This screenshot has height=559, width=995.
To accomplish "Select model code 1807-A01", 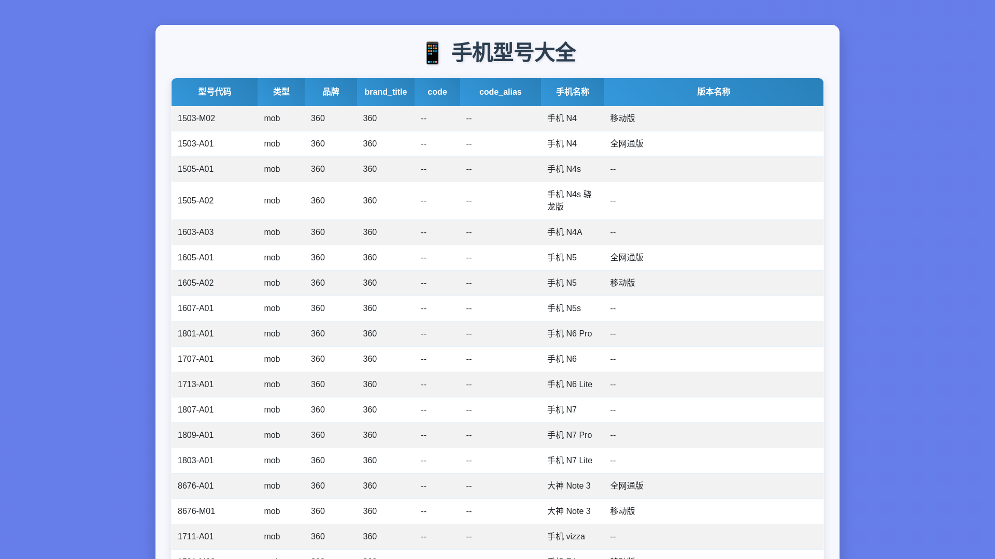I will coord(196,410).
